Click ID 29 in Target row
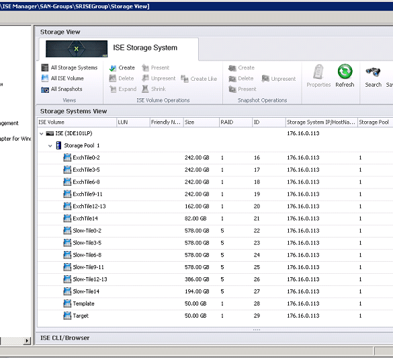The height and width of the screenshot is (358, 393). pos(257,316)
